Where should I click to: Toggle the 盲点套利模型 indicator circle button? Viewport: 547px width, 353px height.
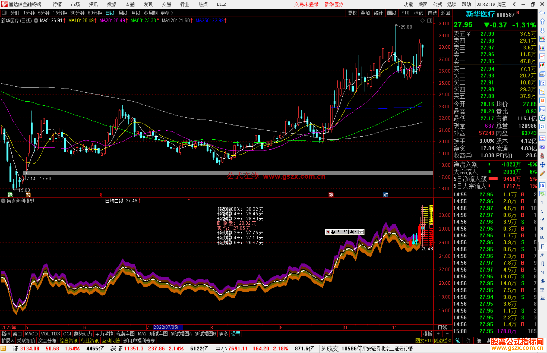[3, 201]
